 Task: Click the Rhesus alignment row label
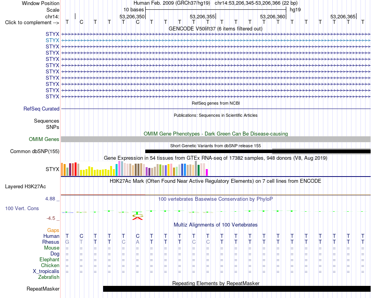click(x=51, y=242)
